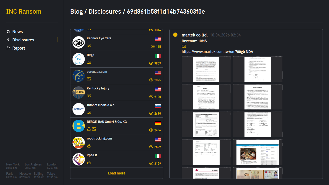Open the first document thumbnail in the top row
The image size is (329, 185).
click(206, 69)
